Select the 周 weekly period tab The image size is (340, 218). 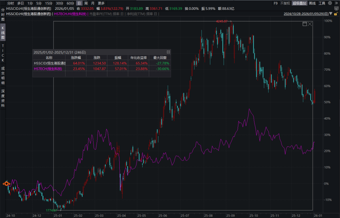(x=86, y=3)
